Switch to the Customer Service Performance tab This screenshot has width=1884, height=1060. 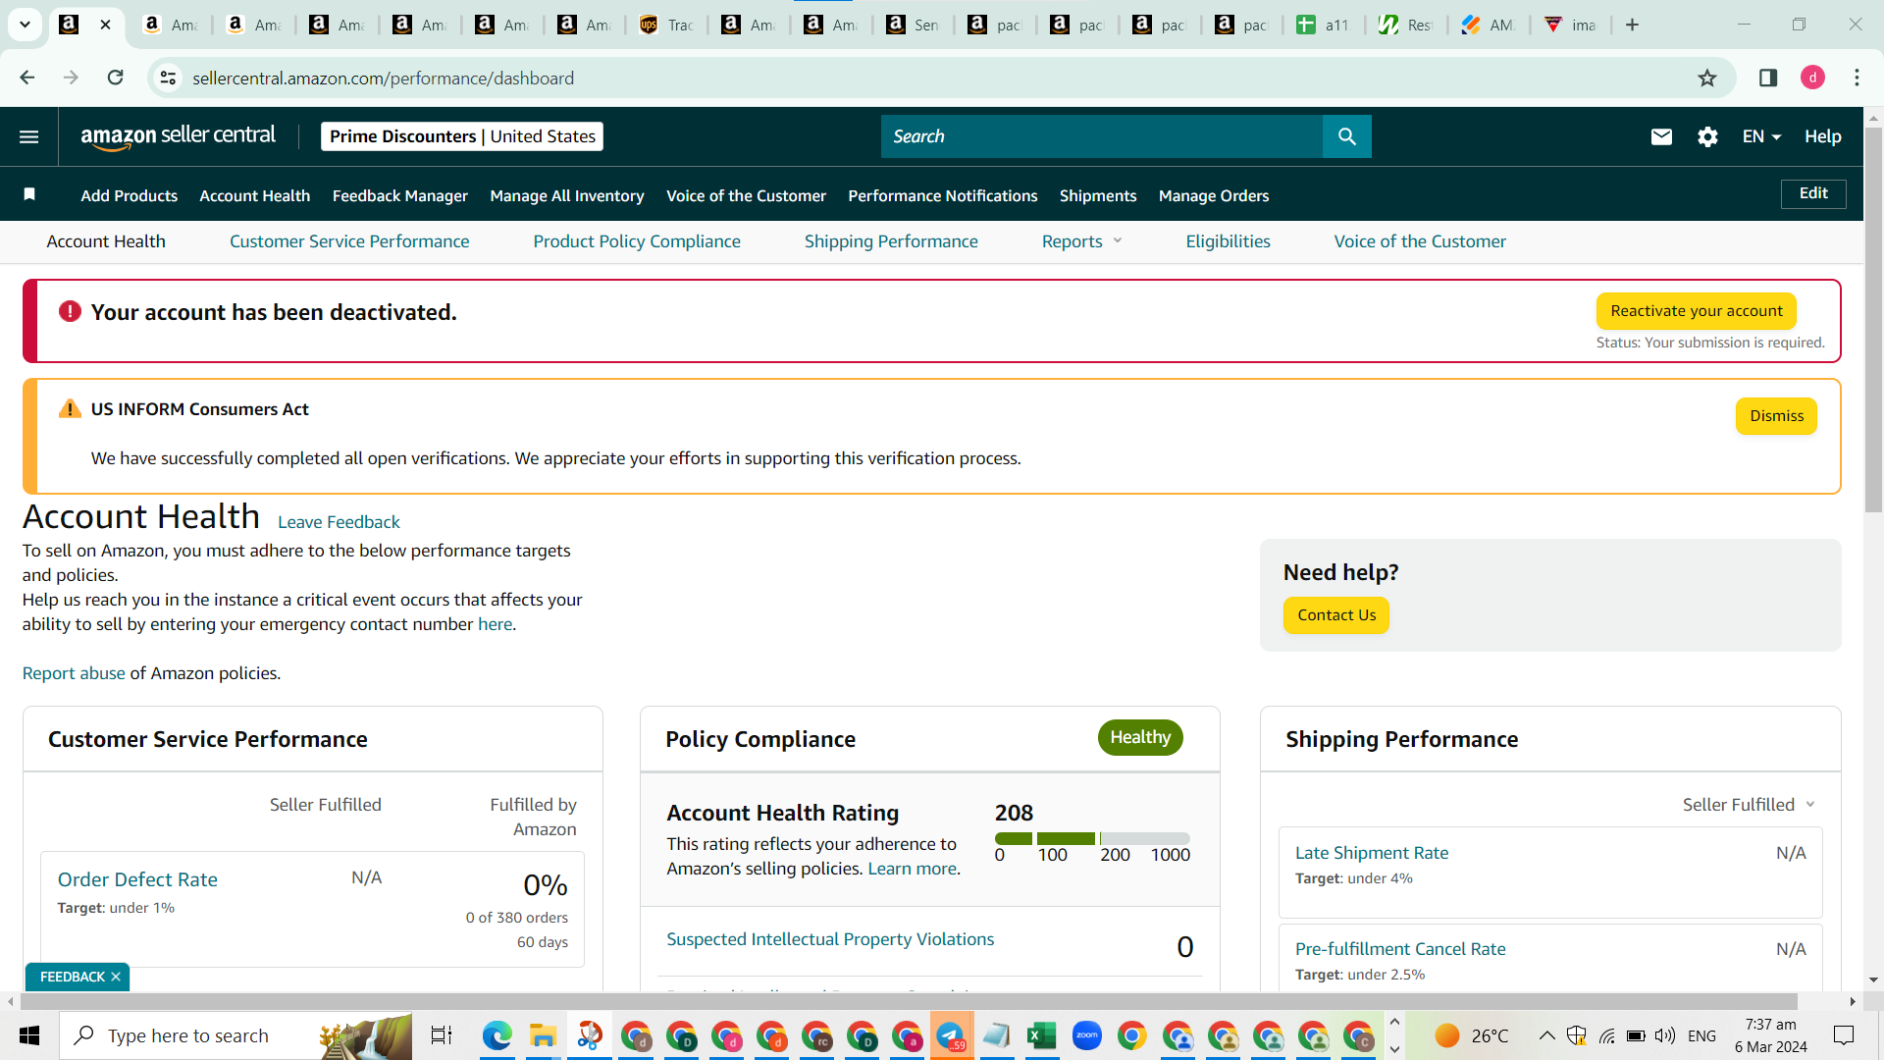click(349, 241)
